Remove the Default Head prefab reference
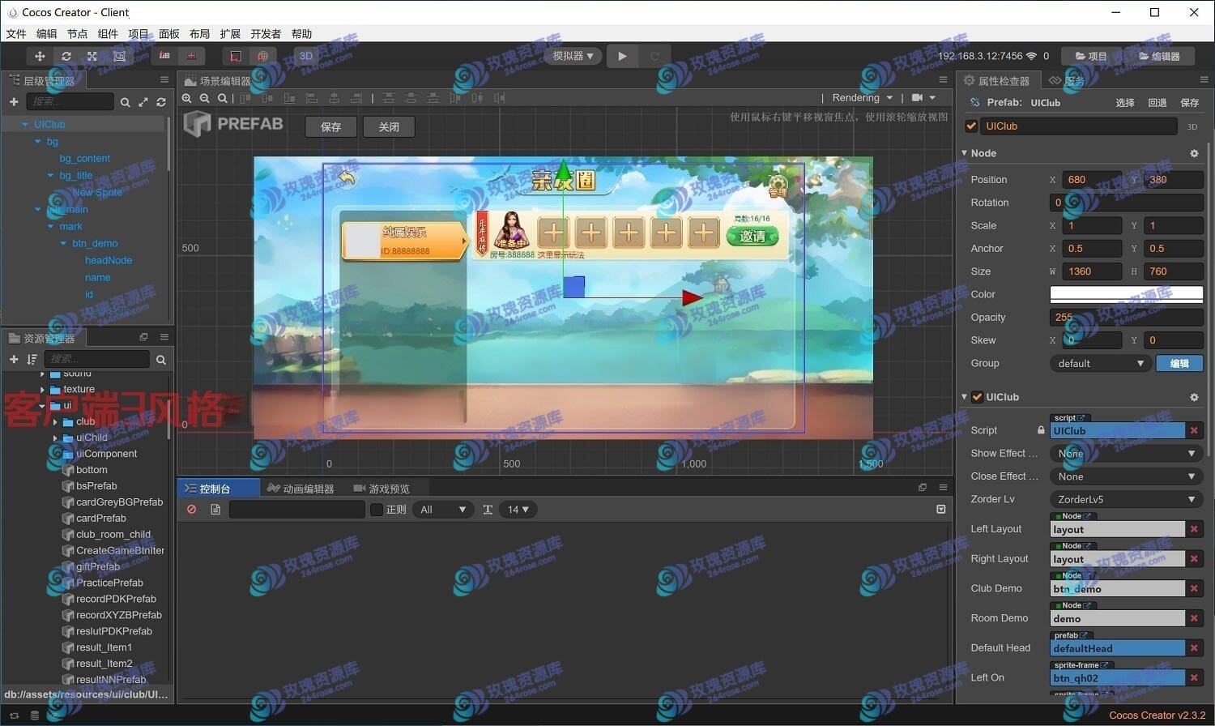1215x726 pixels. click(x=1194, y=648)
